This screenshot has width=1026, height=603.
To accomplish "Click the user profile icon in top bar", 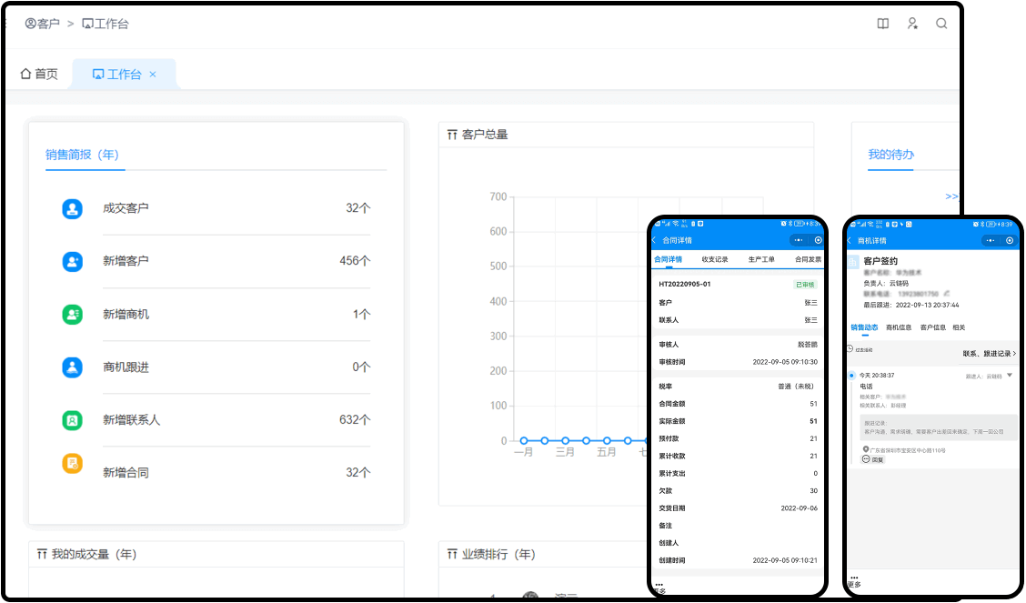I will [912, 24].
